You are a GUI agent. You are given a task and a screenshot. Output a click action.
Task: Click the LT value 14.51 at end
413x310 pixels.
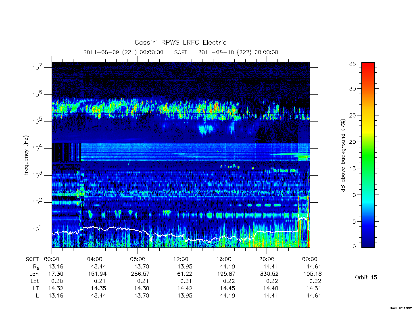[x=314, y=288]
